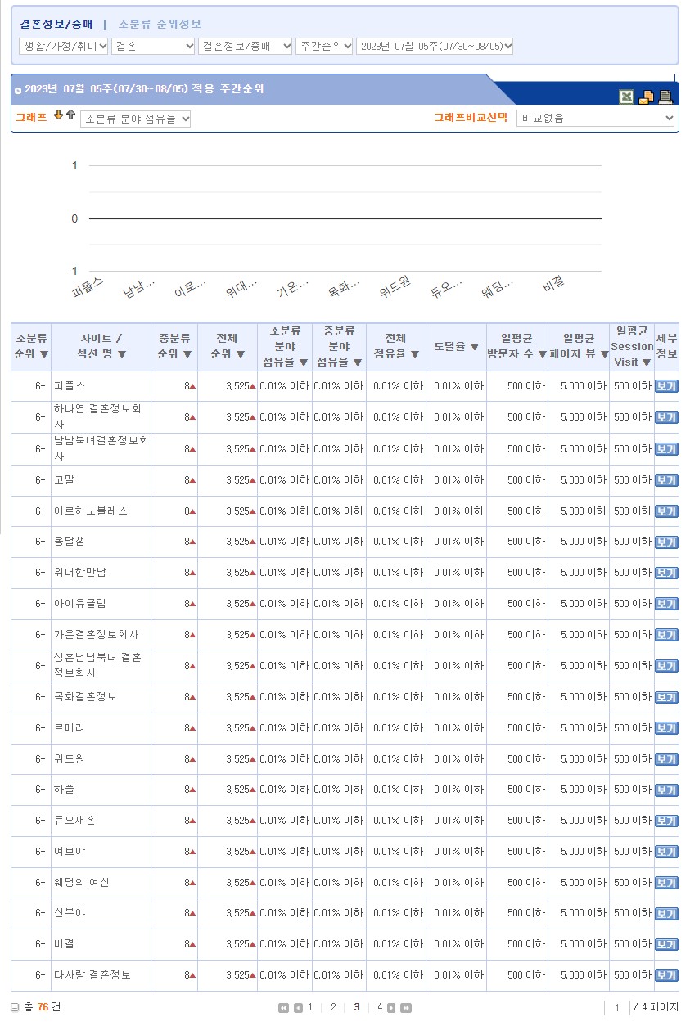This screenshot has height=1035, width=690.
Task: Go to the last page of results
Action: tap(406, 1008)
